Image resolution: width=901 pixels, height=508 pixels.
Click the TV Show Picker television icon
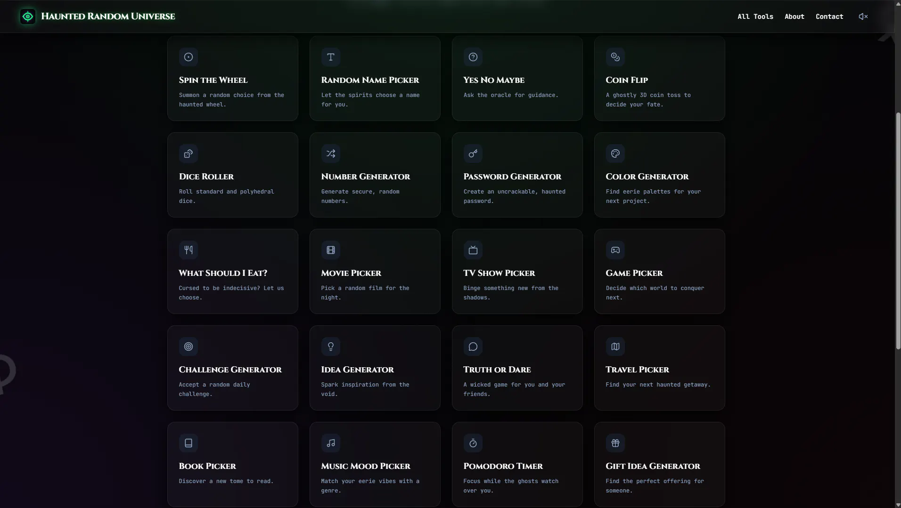[x=473, y=250]
